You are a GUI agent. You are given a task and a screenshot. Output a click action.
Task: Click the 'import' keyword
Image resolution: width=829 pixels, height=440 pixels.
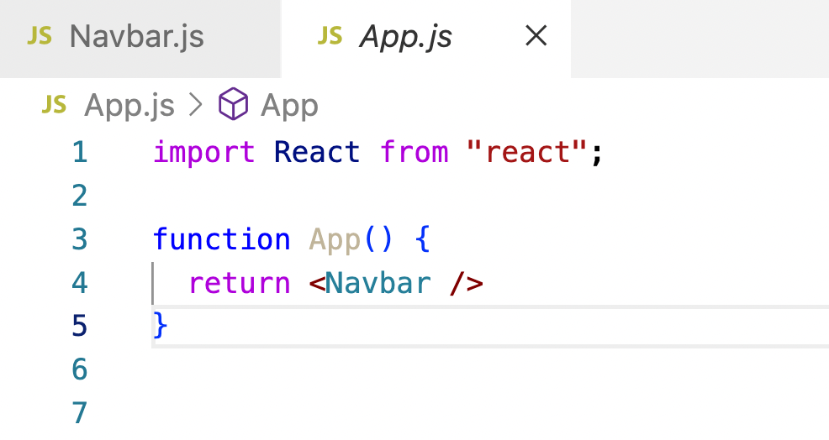click(x=204, y=153)
